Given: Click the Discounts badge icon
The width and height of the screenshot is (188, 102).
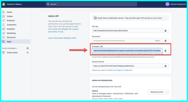Looking at the screenshot, I should (x=4, y=37).
